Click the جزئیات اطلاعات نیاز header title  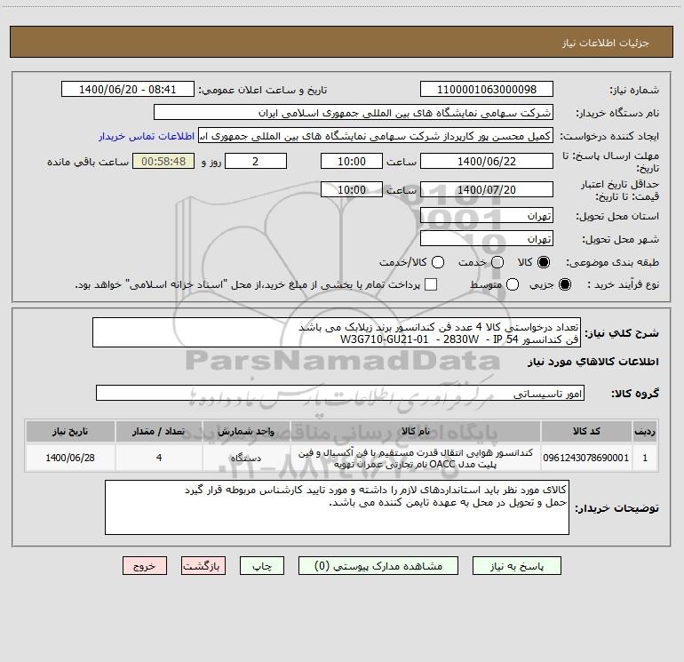[x=606, y=43]
